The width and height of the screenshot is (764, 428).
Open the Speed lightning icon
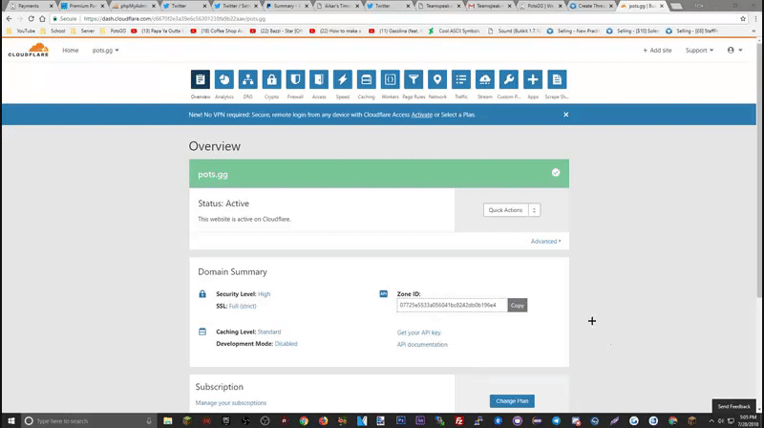tap(343, 79)
